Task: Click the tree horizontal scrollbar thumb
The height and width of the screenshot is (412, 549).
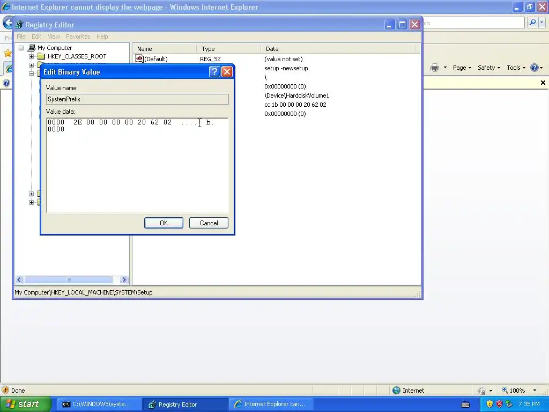Action: (69, 279)
